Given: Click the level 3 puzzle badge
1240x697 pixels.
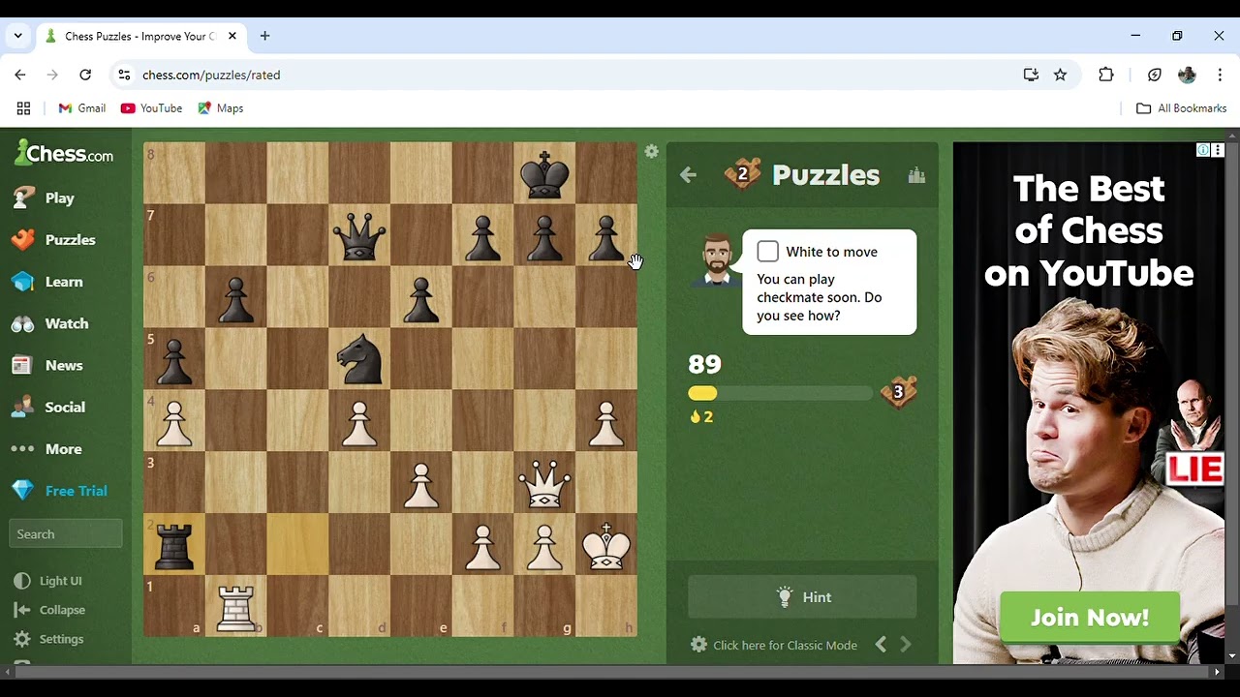Looking at the screenshot, I should (899, 392).
